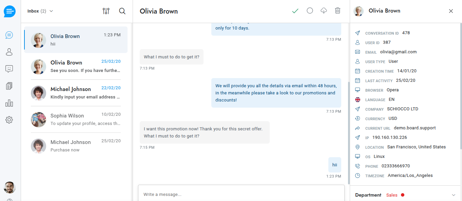Click the Write a message field
The image size is (462, 201).
(241, 195)
